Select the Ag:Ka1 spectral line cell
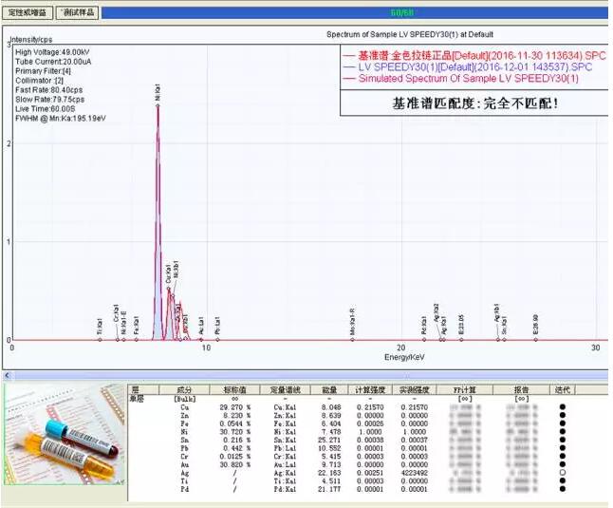Viewport: 613px width, 508px height. (285, 473)
